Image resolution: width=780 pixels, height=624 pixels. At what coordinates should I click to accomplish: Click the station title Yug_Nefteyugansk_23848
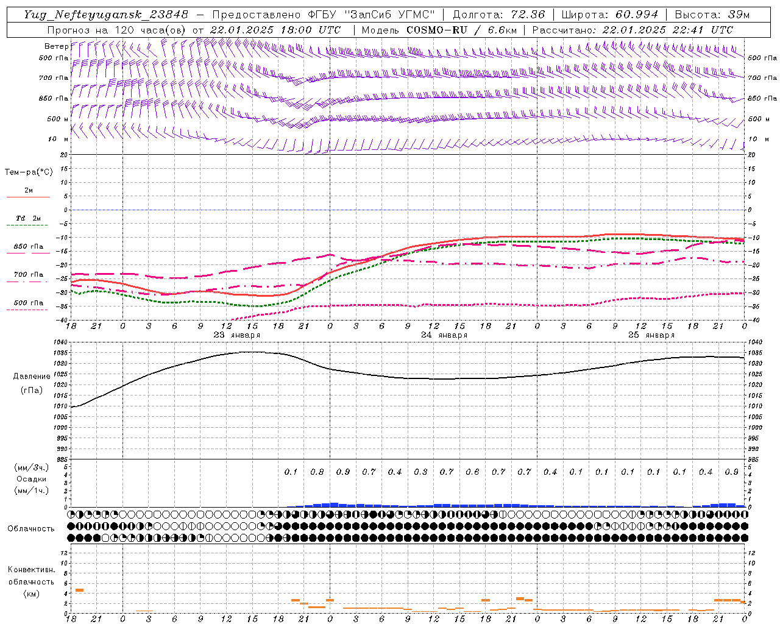pos(106,15)
